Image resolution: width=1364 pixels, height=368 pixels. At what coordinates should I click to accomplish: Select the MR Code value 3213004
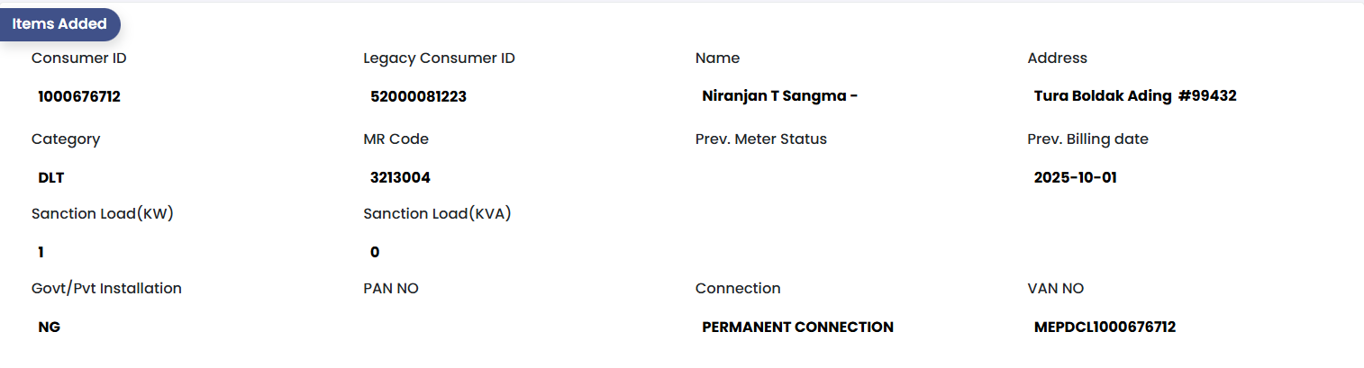tap(400, 177)
